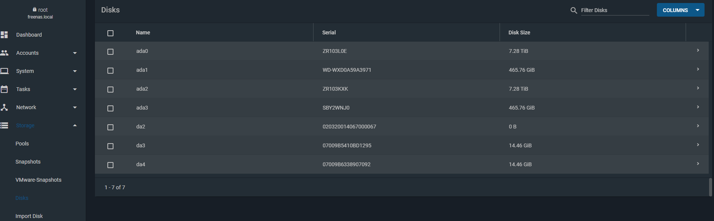The image size is (714, 221).
Task: Go to Pools in Storage menu
Action: (x=22, y=144)
